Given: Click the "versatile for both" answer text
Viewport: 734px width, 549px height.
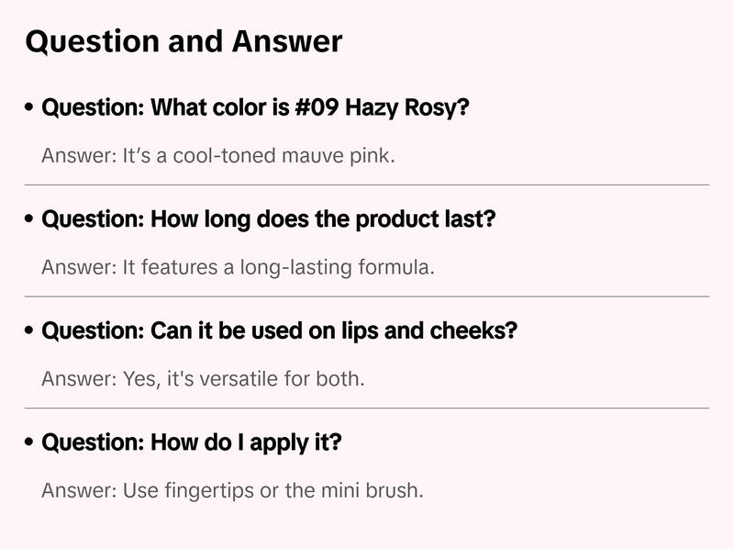Looking at the screenshot, I should 203,379.
